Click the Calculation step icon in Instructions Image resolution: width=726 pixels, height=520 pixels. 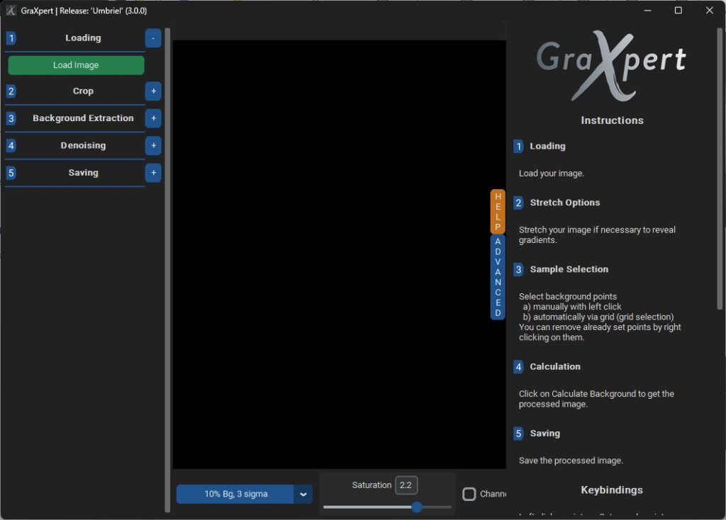[x=518, y=366]
